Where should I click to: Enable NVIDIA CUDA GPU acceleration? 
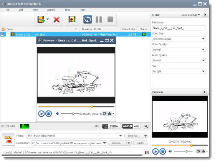pos(111,126)
